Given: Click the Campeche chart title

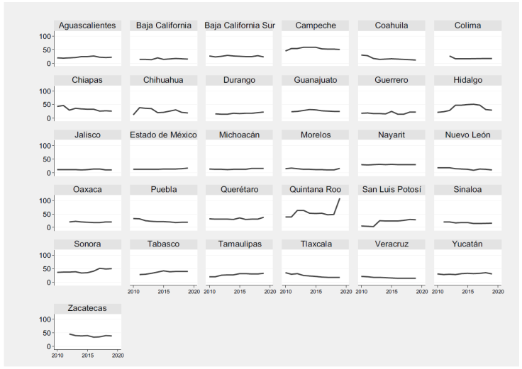Looking at the screenshot, I should tap(316, 25).
